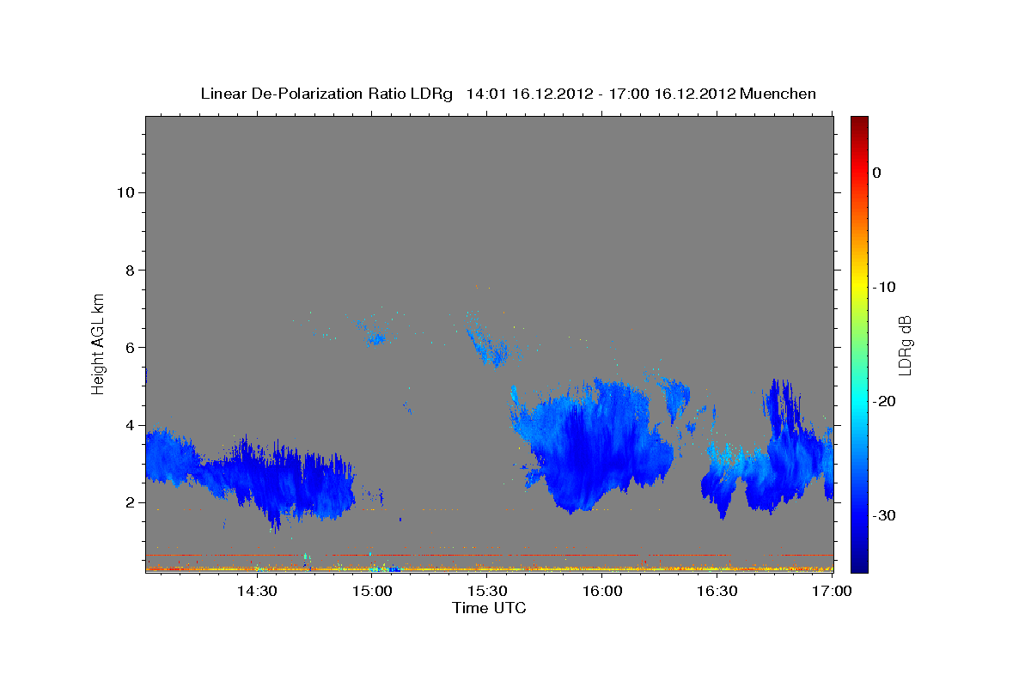Click the plot title 'Linear De-Polarization Ratio LDRg'

[x=326, y=94]
